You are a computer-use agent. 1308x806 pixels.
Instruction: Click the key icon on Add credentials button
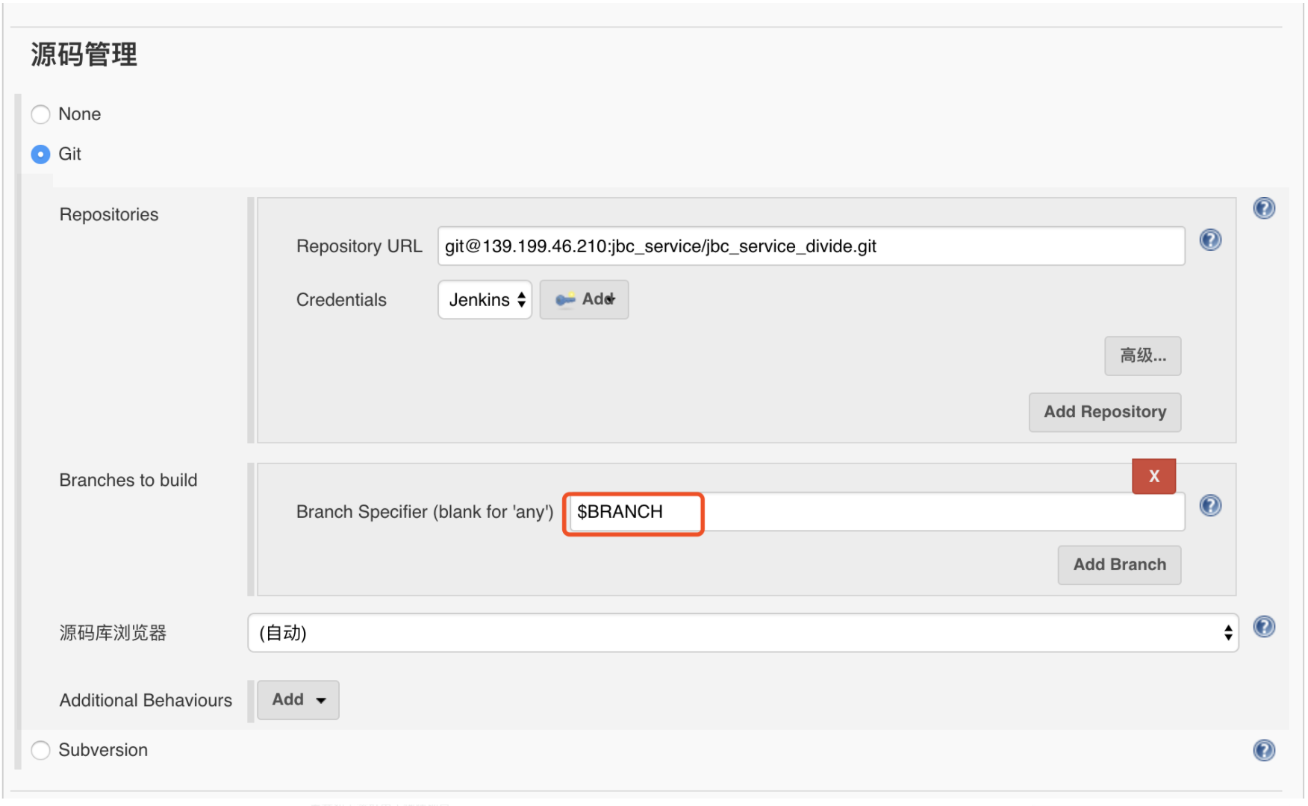pos(565,299)
